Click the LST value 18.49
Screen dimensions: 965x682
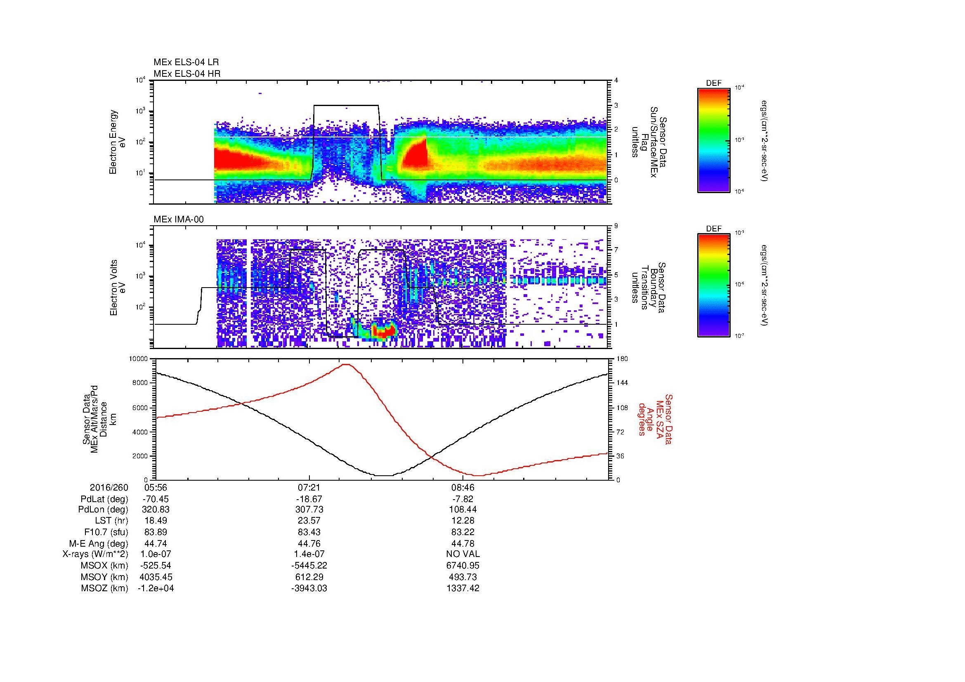156,521
